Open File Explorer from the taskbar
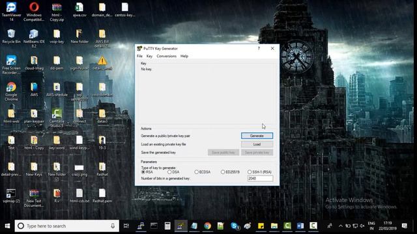Viewport: 417px width, 234px height. click(274, 226)
